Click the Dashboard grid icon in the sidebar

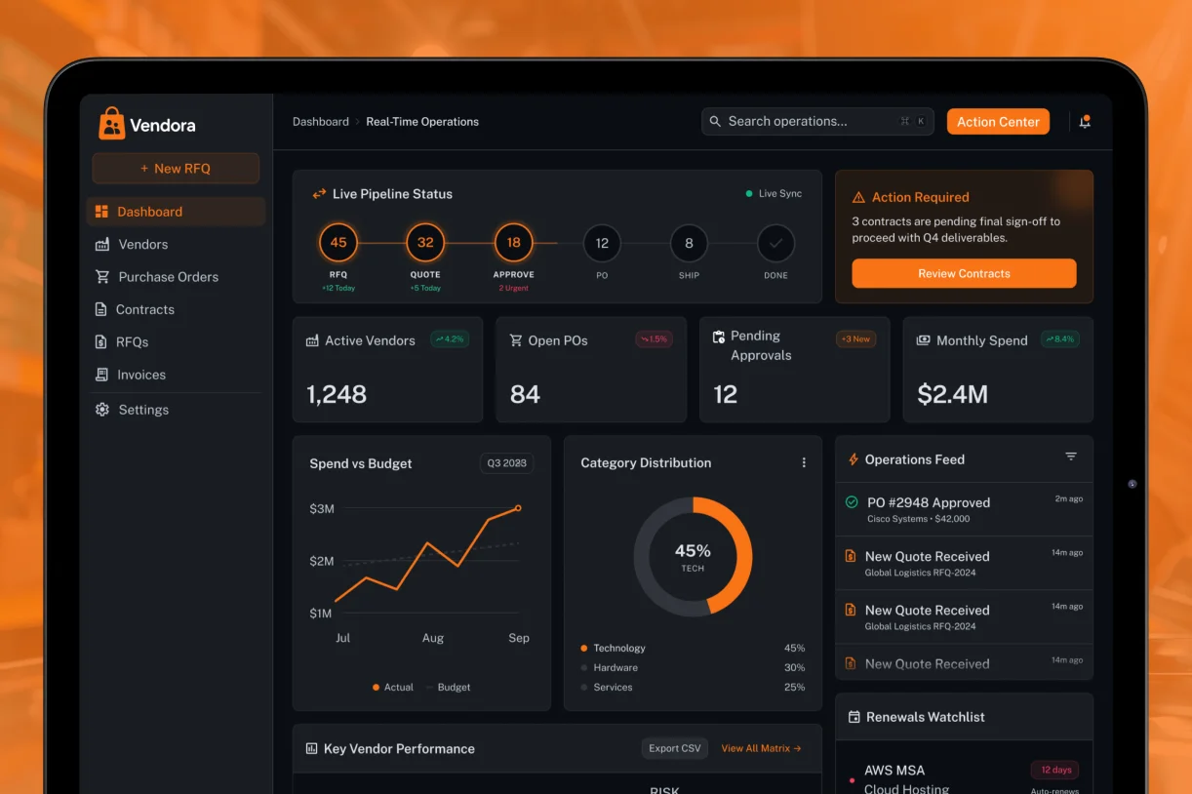101,212
